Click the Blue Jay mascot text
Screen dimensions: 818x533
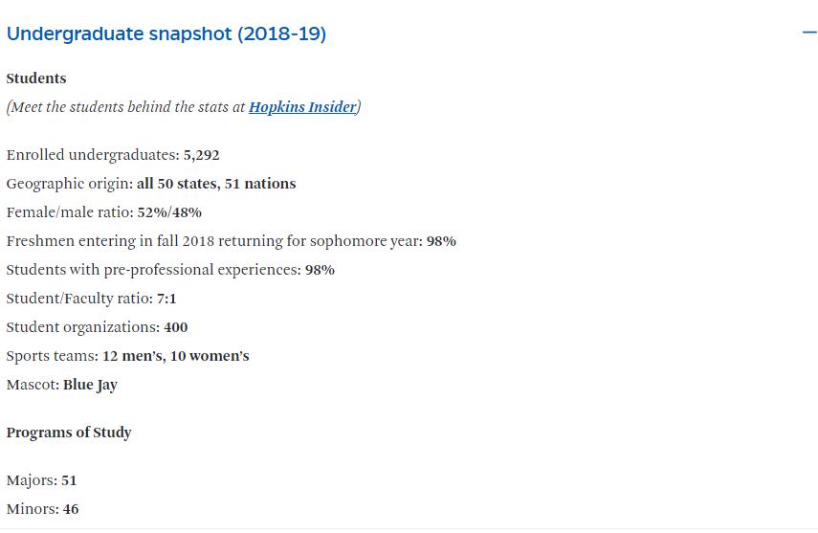pyautogui.click(x=90, y=385)
